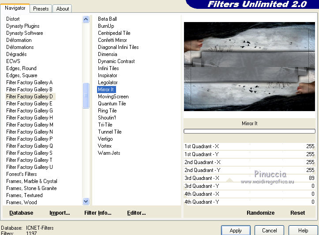319x235 pixels.
Task: Choose the Dimensia filter
Action: pyautogui.click(x=108, y=54)
